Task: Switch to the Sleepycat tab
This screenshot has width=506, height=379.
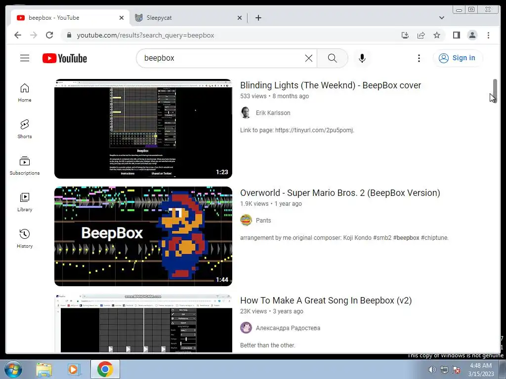Action: (x=188, y=18)
